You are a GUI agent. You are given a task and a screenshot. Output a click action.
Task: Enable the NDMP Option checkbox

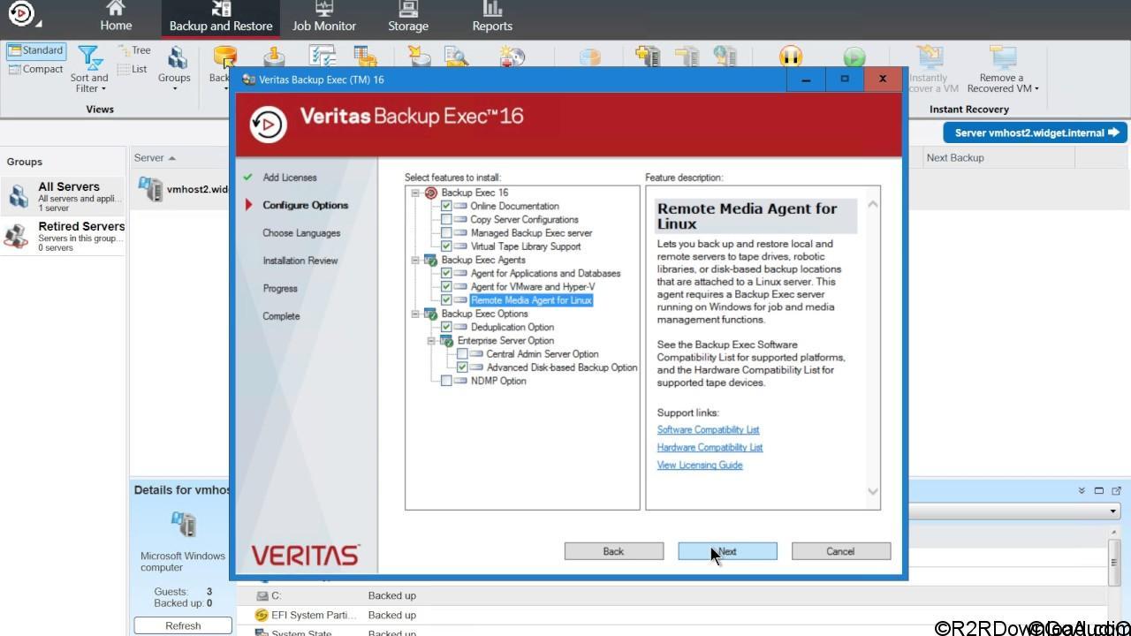446,381
